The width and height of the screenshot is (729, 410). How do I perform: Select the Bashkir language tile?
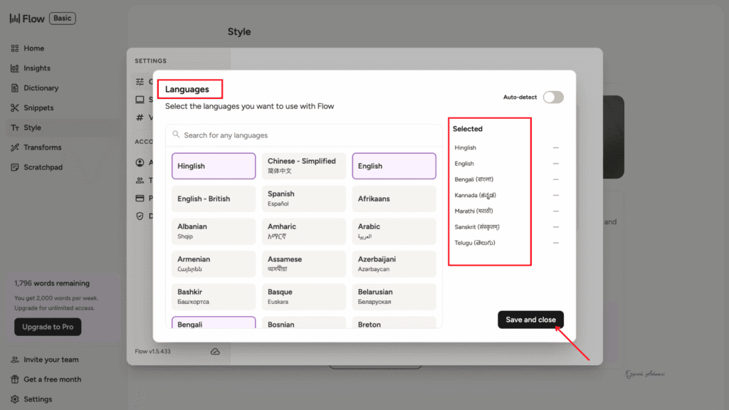214,297
